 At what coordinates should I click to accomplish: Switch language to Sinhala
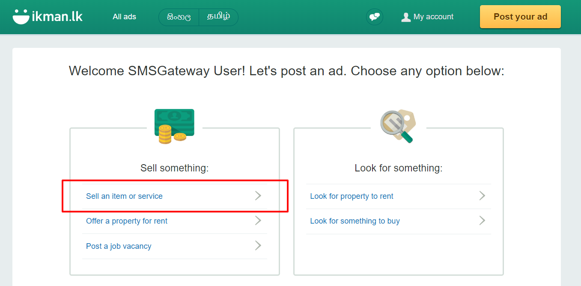point(179,17)
